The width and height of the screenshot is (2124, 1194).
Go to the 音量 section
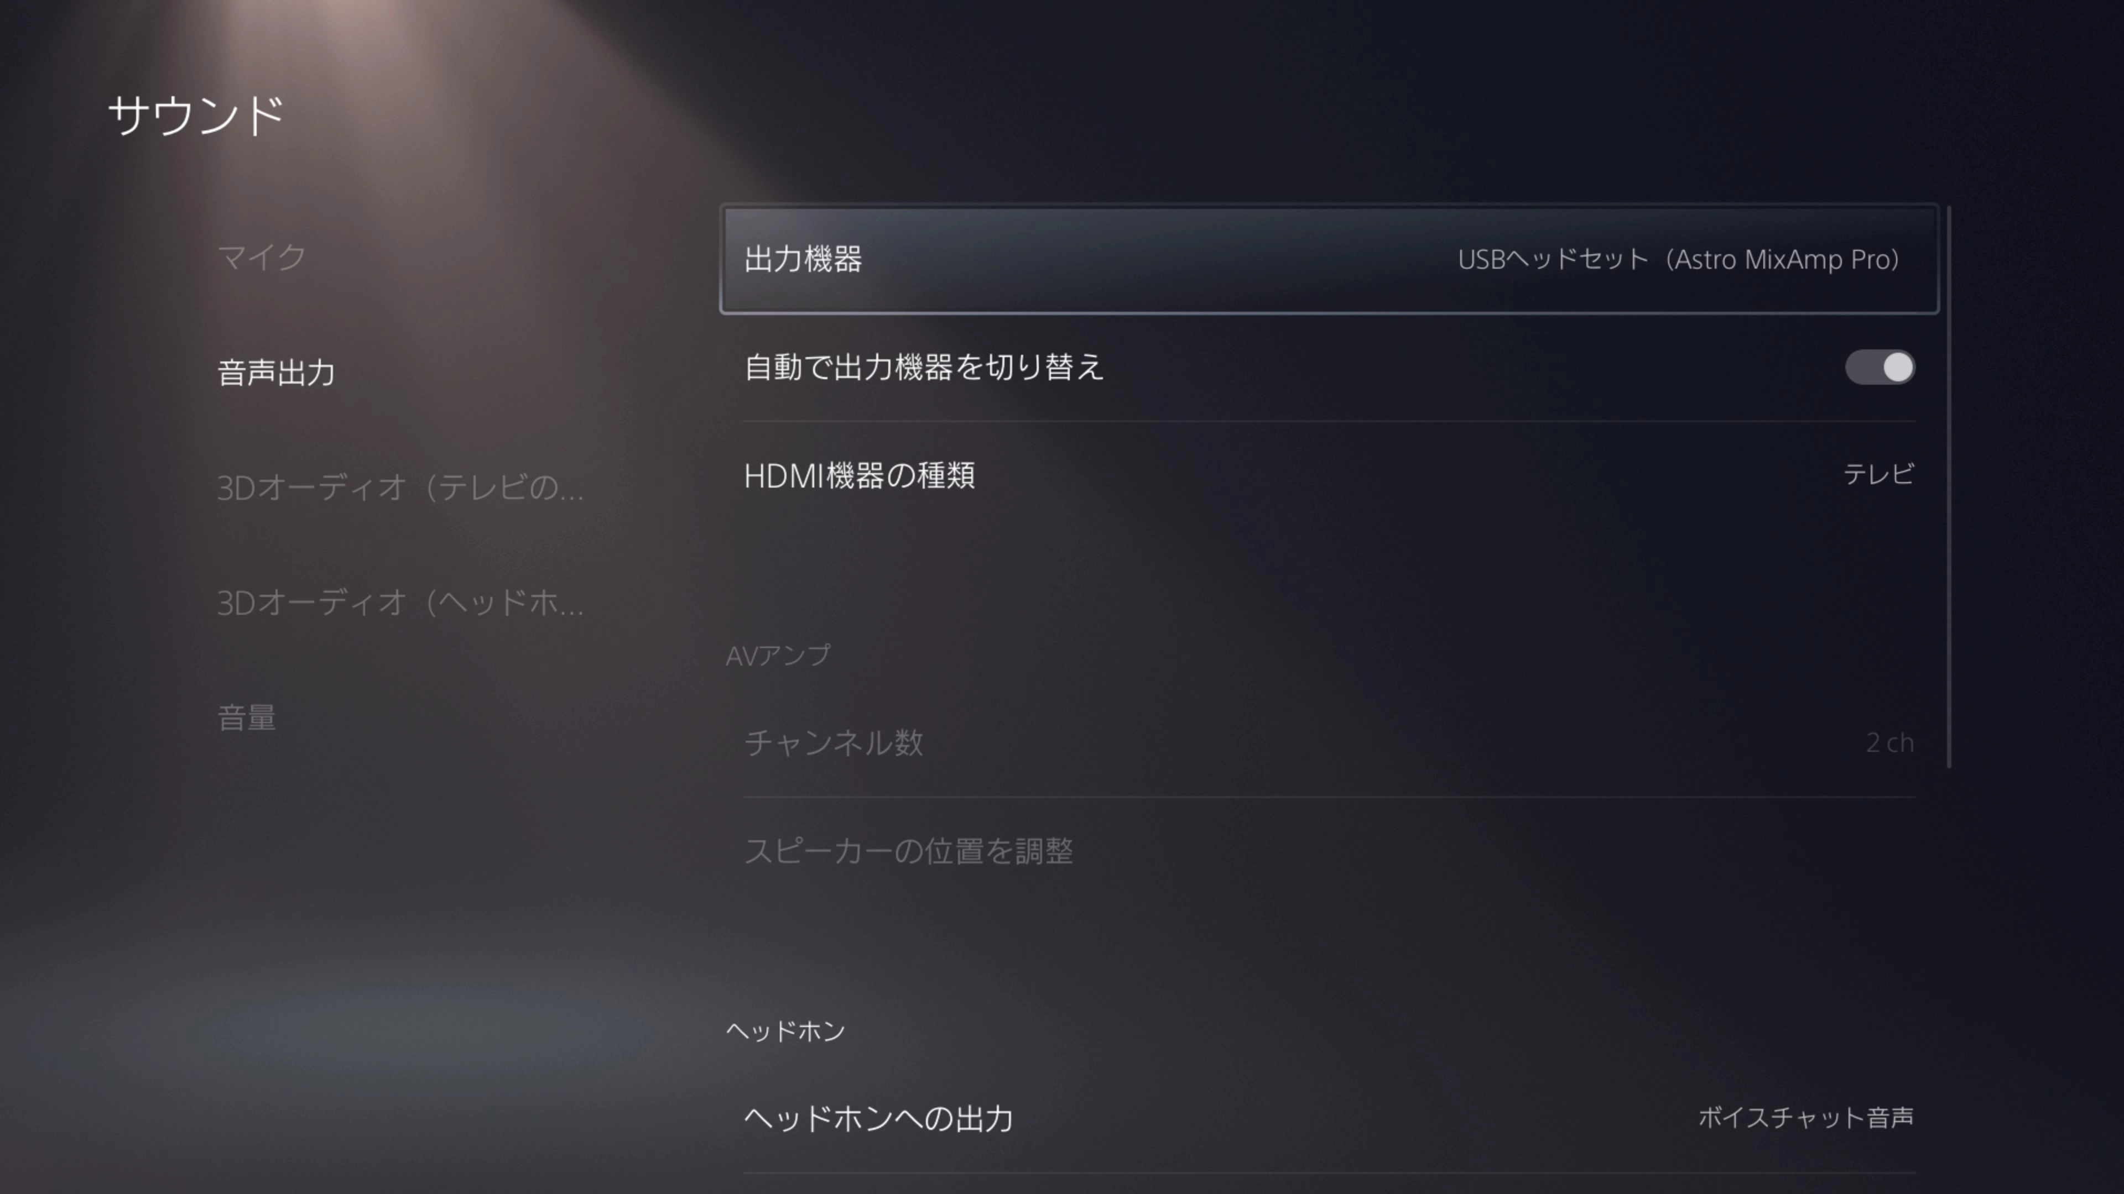coord(247,718)
